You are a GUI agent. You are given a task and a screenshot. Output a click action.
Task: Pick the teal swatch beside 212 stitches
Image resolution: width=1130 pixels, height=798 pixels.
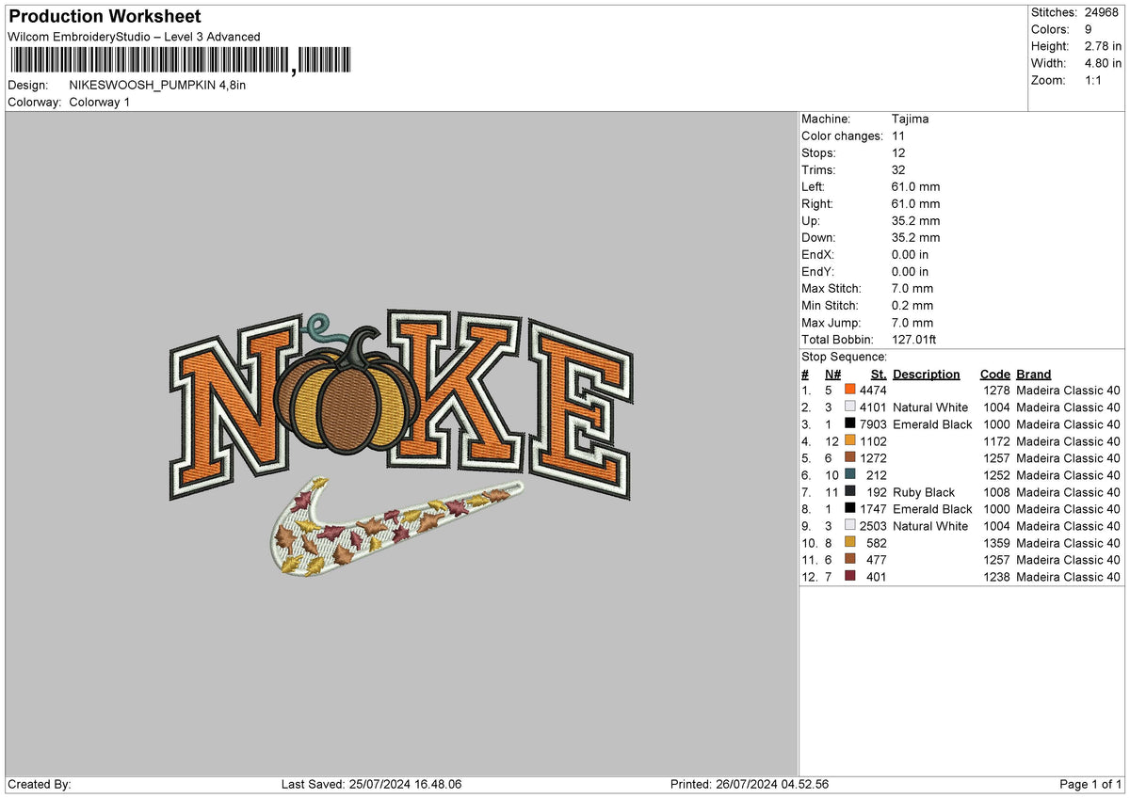[850, 475]
